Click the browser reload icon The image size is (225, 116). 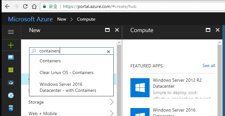coord(25,6)
